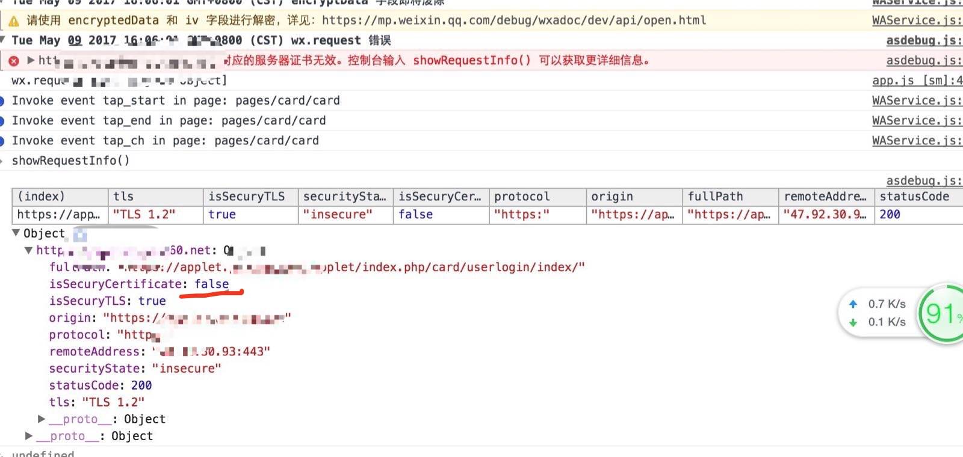Click the isSecuryTLS column header

coord(250,197)
